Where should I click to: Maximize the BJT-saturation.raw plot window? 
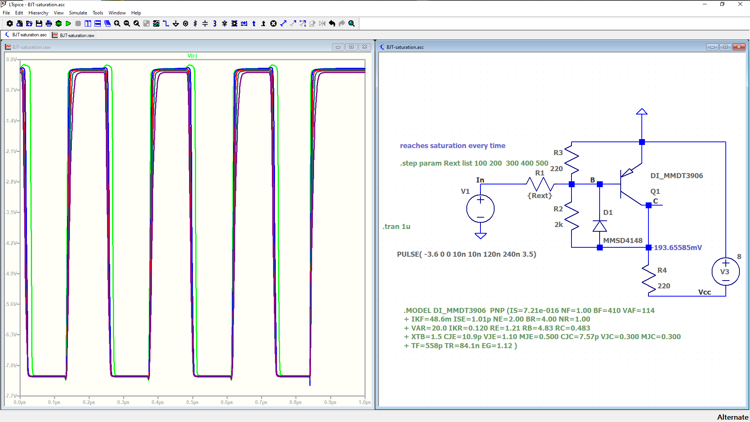coord(351,47)
